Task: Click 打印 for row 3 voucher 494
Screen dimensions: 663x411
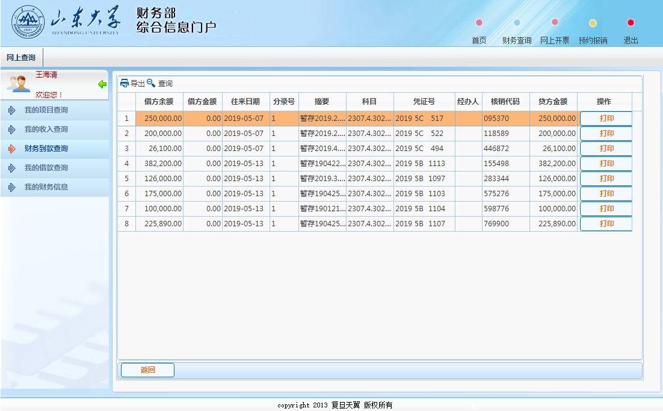Action: click(x=606, y=149)
